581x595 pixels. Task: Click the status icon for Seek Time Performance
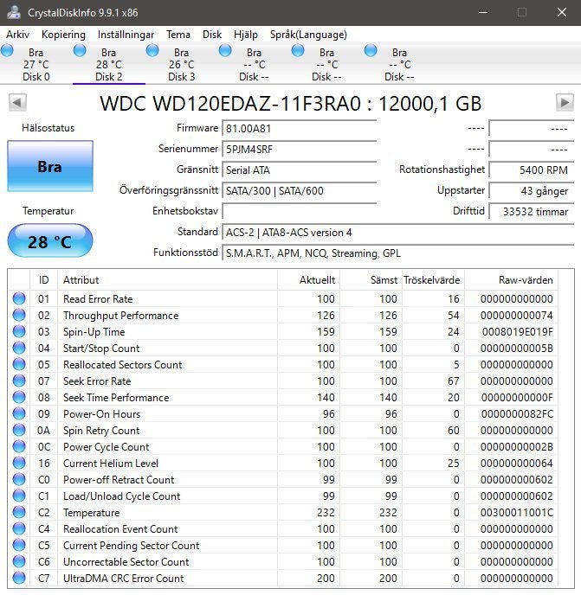(x=19, y=397)
